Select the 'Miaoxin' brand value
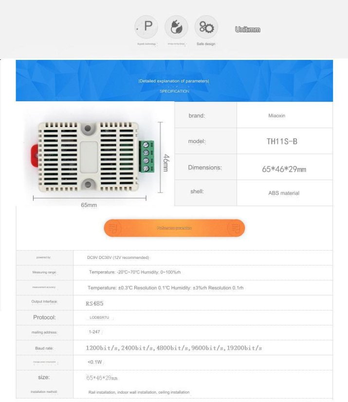348x402 pixels. click(277, 116)
